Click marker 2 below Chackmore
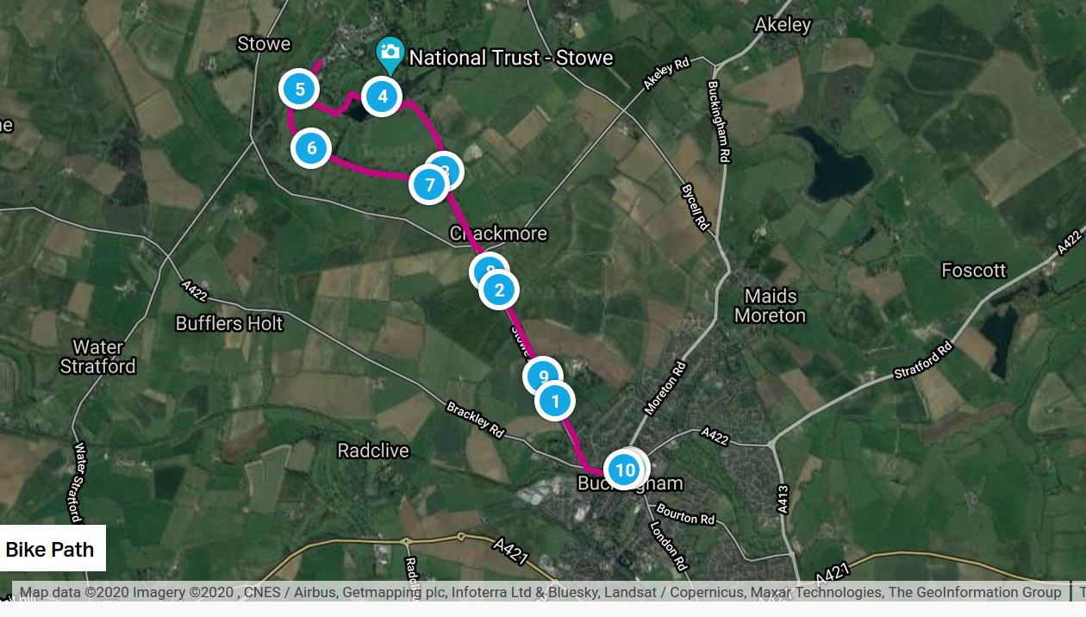This screenshot has height=617, width=1086. 498,290
